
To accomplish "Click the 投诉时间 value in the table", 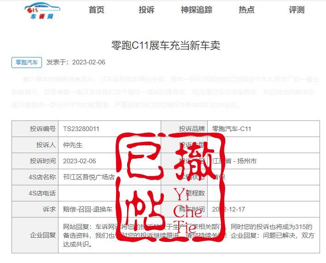I will click(x=79, y=161).
